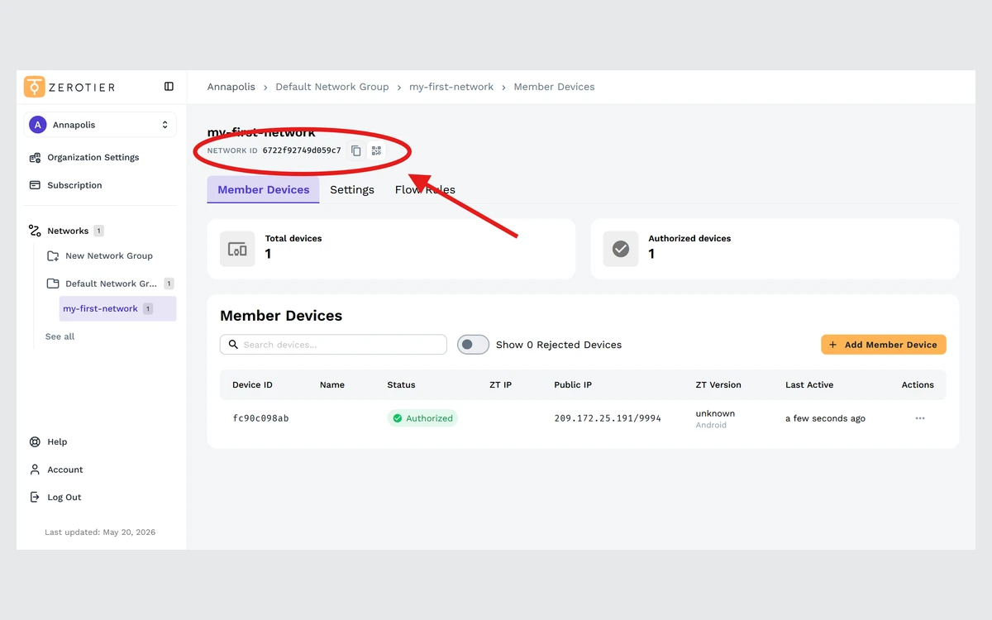The width and height of the screenshot is (992, 620).
Task: Open the Annapolis organization switcher dropdown
Action: tap(100, 125)
